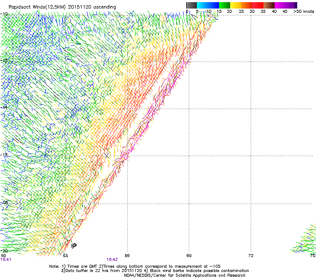
Task: Click the longitude label '72'
Action: [251, 256]
